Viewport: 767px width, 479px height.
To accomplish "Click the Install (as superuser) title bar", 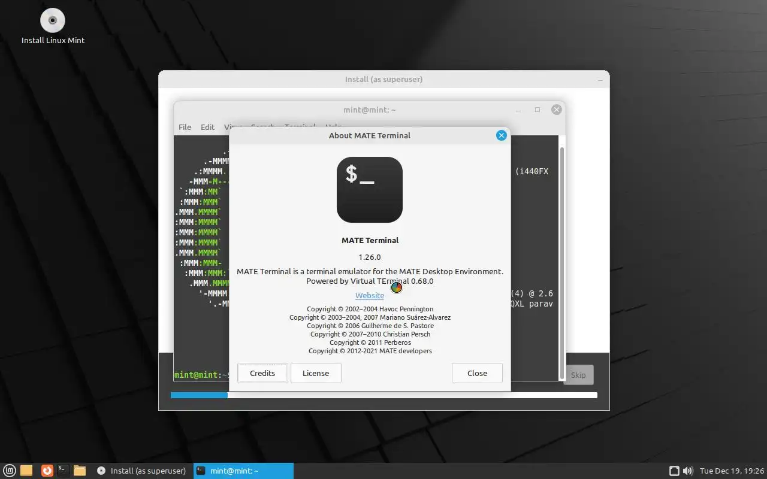I will 384,79.
